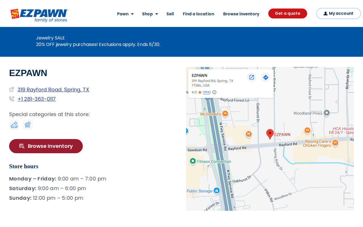The height and width of the screenshot is (227, 363).
Task: Click the Fitness Connection map marker
Action: 193,161
